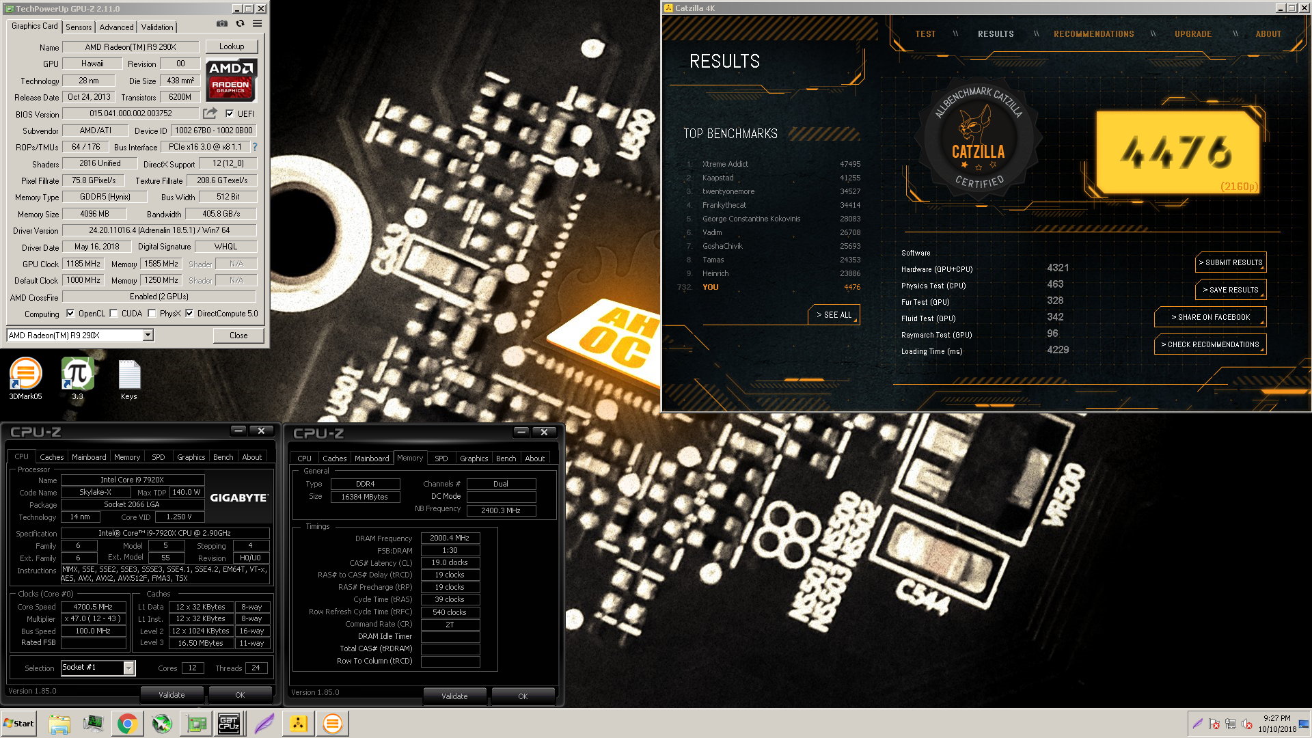Open the GBT CPU-Z taskbar icon
The height and width of the screenshot is (738, 1312).
tap(229, 724)
